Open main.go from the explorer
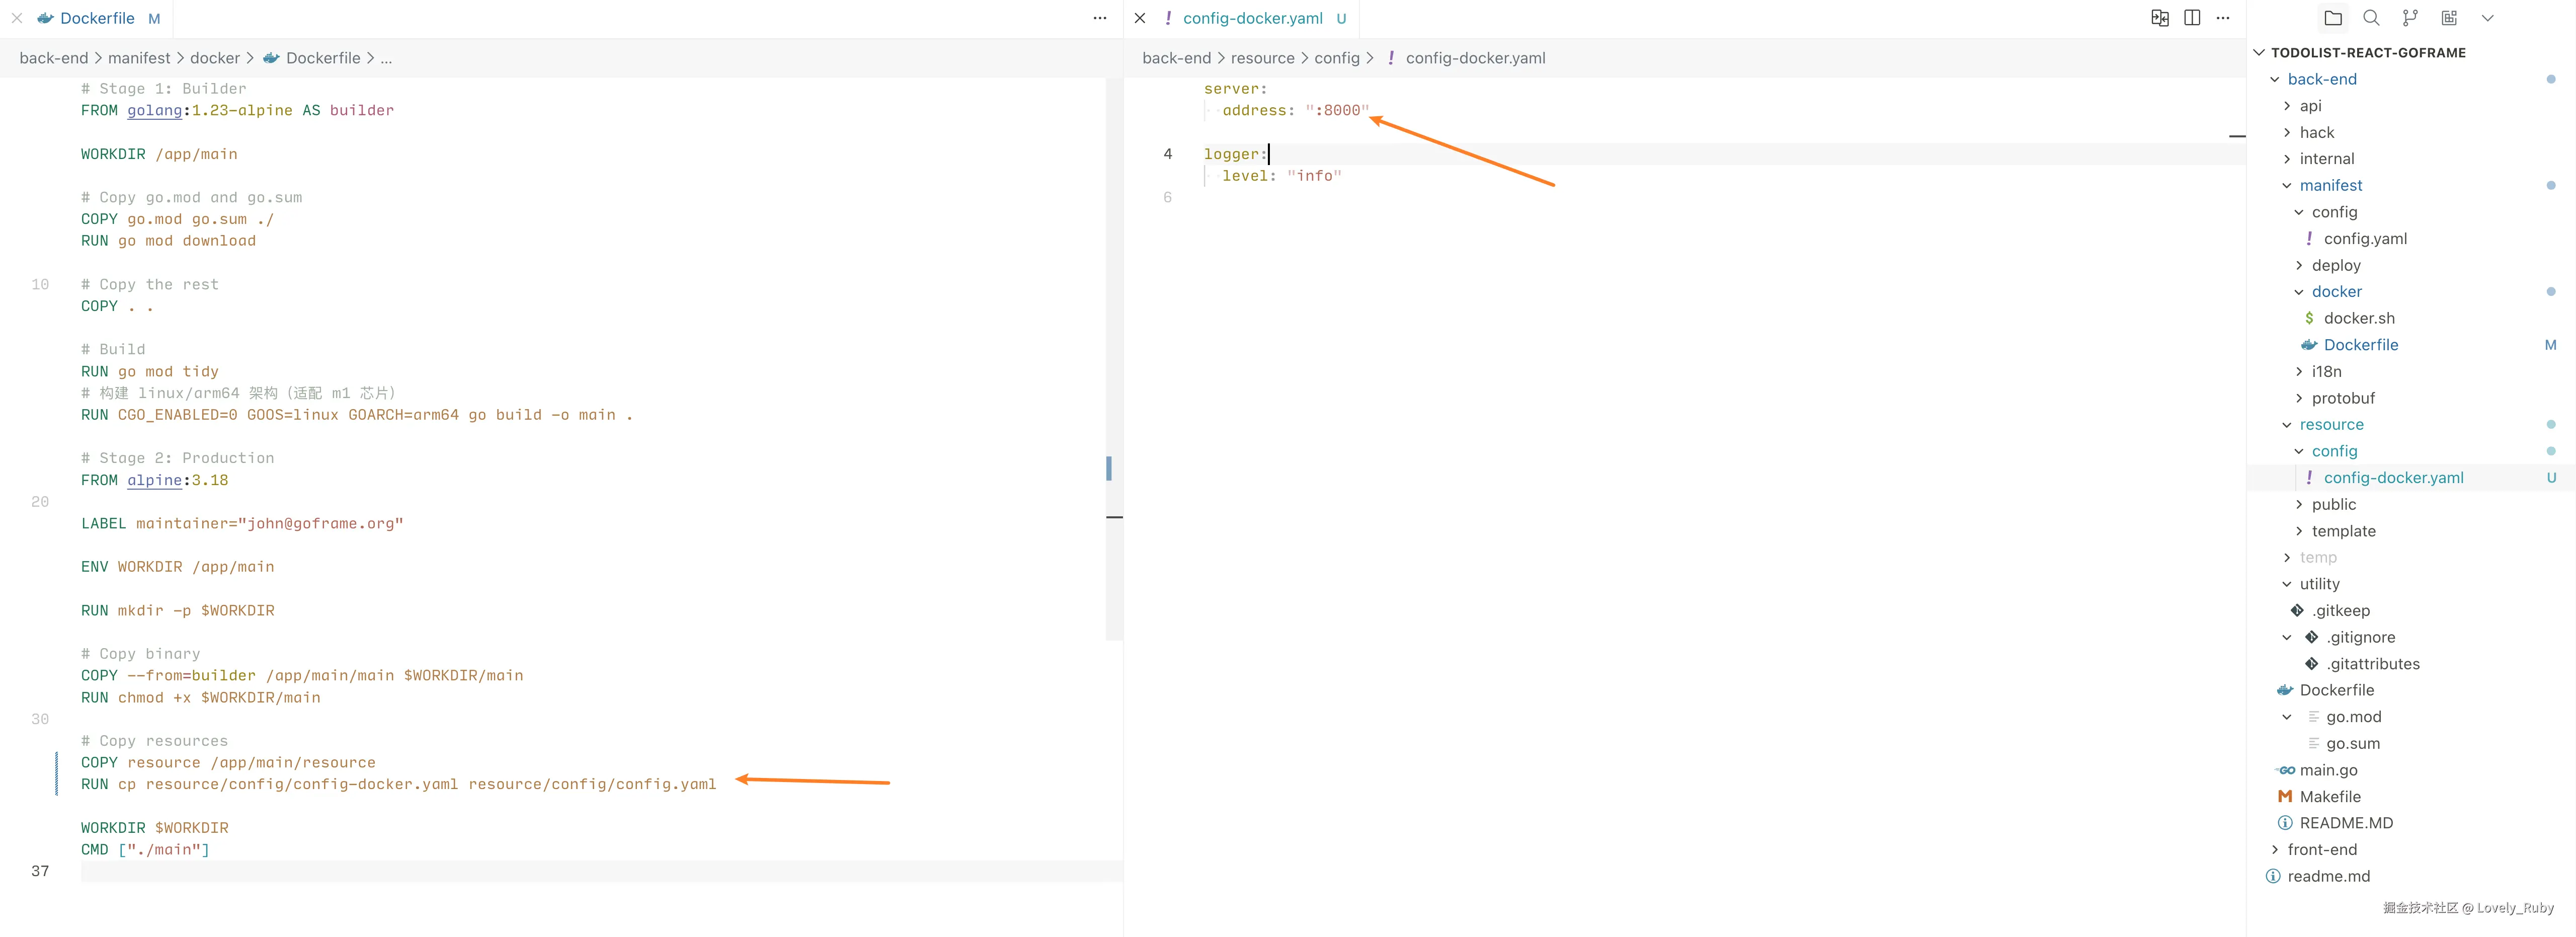2576x937 pixels. 2328,770
